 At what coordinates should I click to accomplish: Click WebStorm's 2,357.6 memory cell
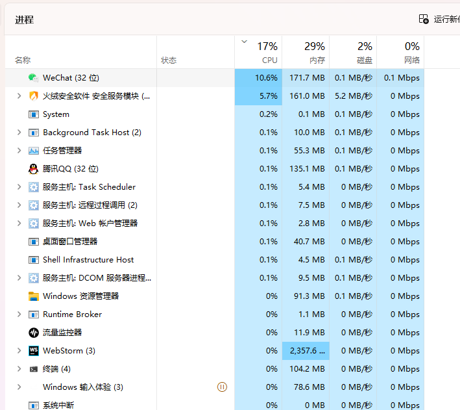[x=306, y=351]
